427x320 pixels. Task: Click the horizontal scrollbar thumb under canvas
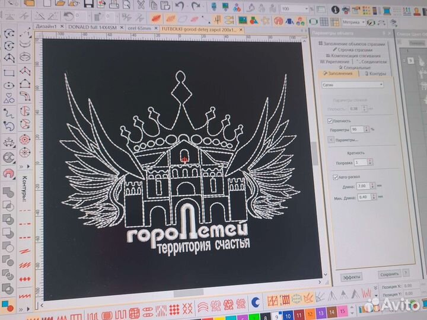pos(189,293)
